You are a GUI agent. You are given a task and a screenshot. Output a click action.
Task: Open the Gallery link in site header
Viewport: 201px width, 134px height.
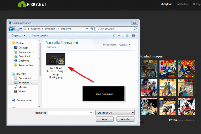pos(183,4)
